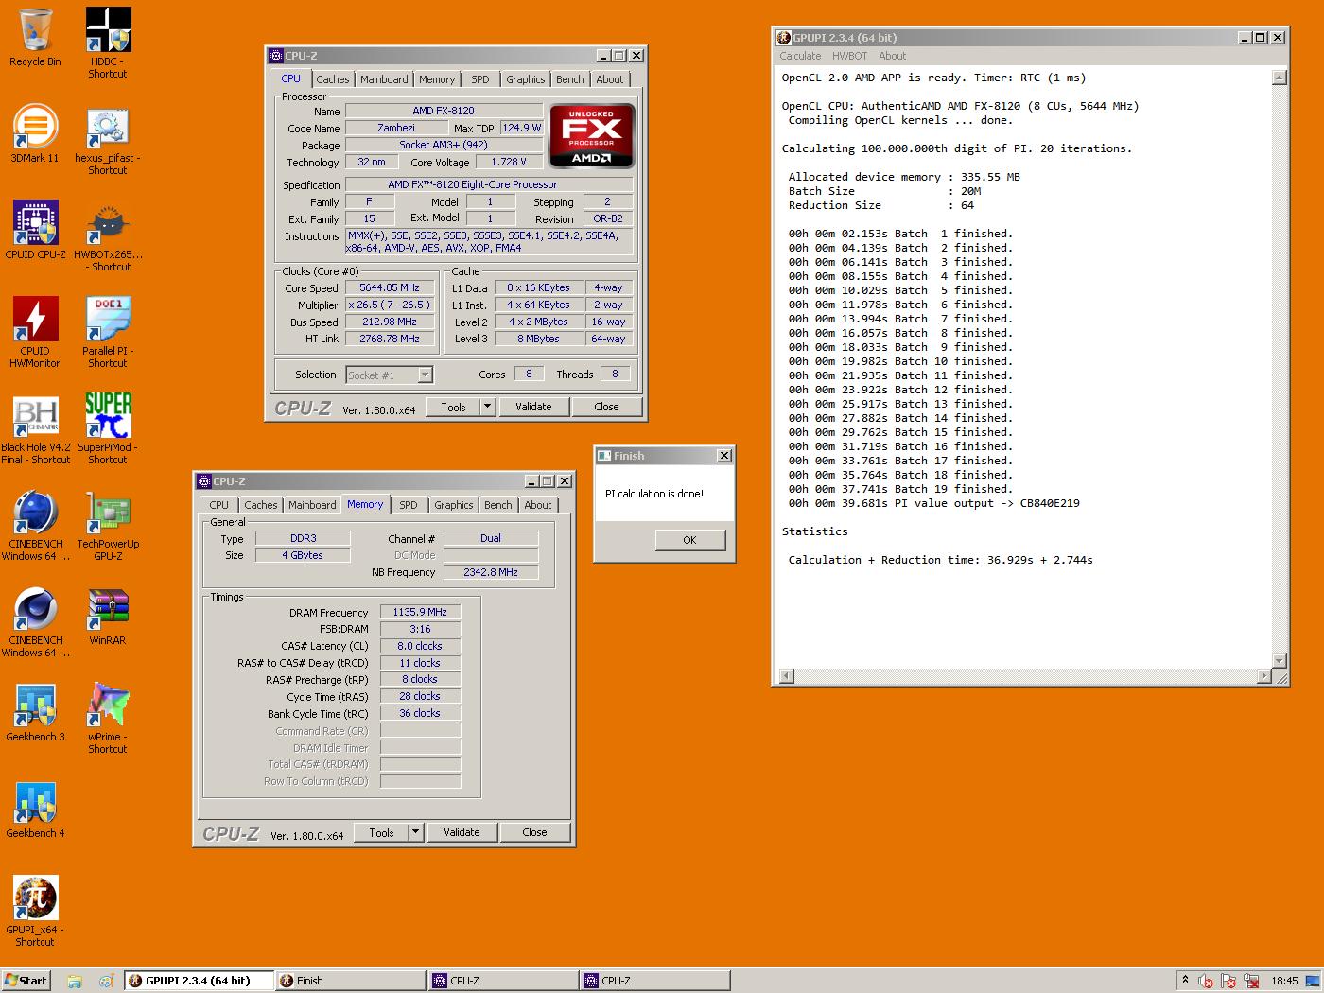Expand Tools dropdown arrow in bottom CPU-Z
1324x993 pixels.
point(415,832)
